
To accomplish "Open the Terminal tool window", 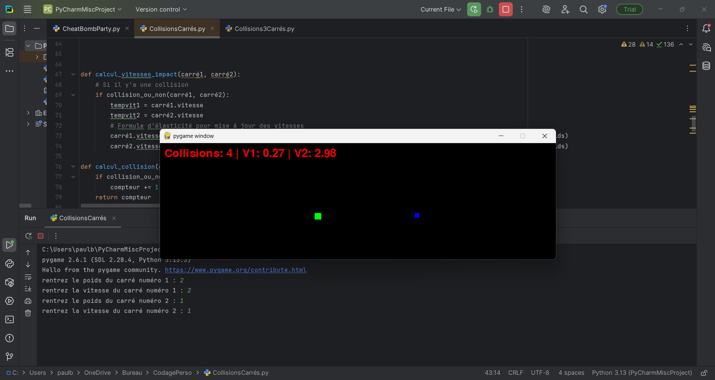I will click(9, 320).
